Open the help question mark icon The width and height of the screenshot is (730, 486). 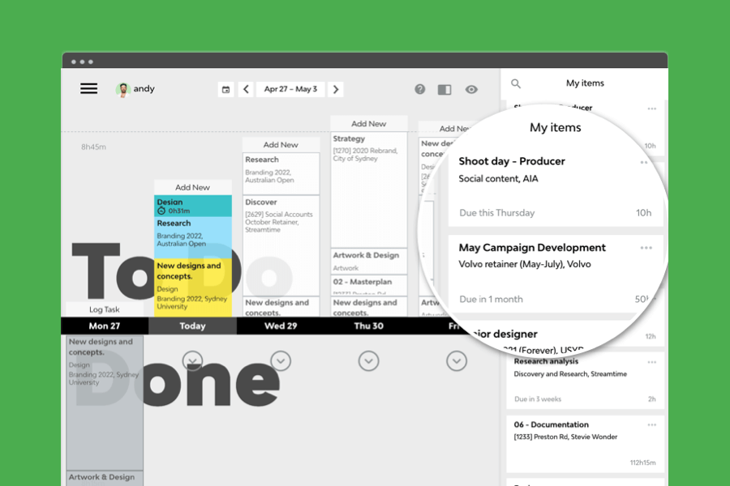click(x=420, y=89)
